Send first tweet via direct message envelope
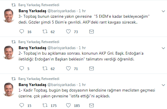The height and width of the screenshot is (109, 167). [x=91, y=32]
